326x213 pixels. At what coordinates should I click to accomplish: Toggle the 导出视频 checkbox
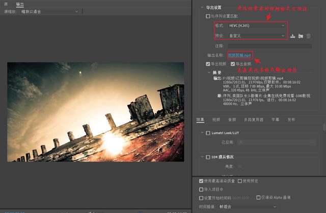tap(208, 64)
